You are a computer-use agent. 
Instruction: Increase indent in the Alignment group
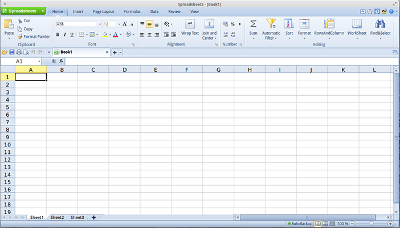(173, 35)
